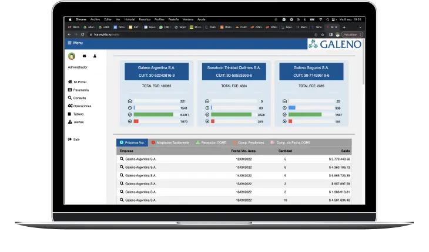Click magnifier icon on 14/09/2022 row

click(x=122, y=175)
